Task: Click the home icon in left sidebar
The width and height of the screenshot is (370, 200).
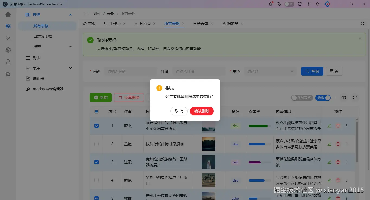Action: 8,14
